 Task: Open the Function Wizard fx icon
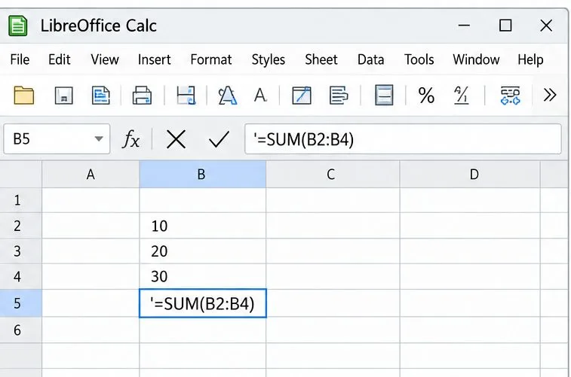pyautogui.click(x=130, y=139)
